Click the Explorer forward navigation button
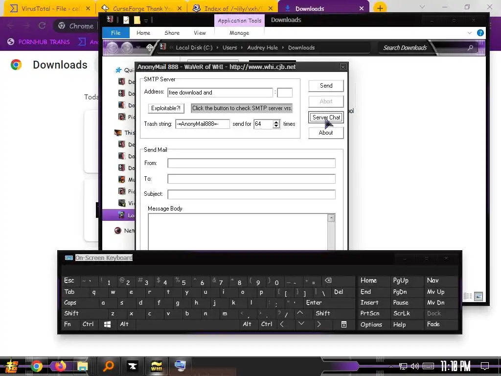 127,47
